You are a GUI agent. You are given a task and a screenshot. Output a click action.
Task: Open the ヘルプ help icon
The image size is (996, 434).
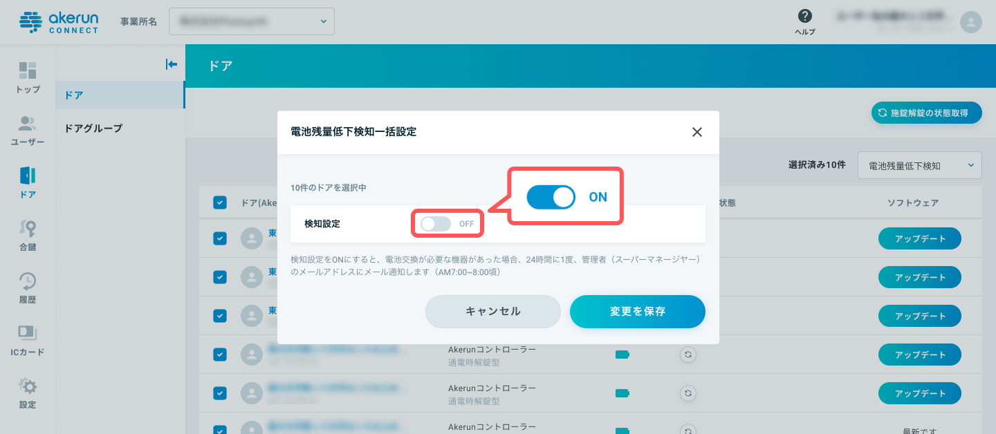click(x=804, y=22)
